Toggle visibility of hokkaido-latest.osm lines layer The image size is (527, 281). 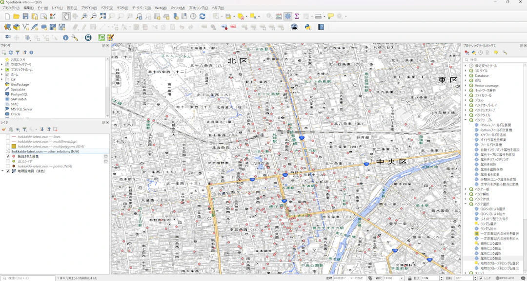pos(8,136)
